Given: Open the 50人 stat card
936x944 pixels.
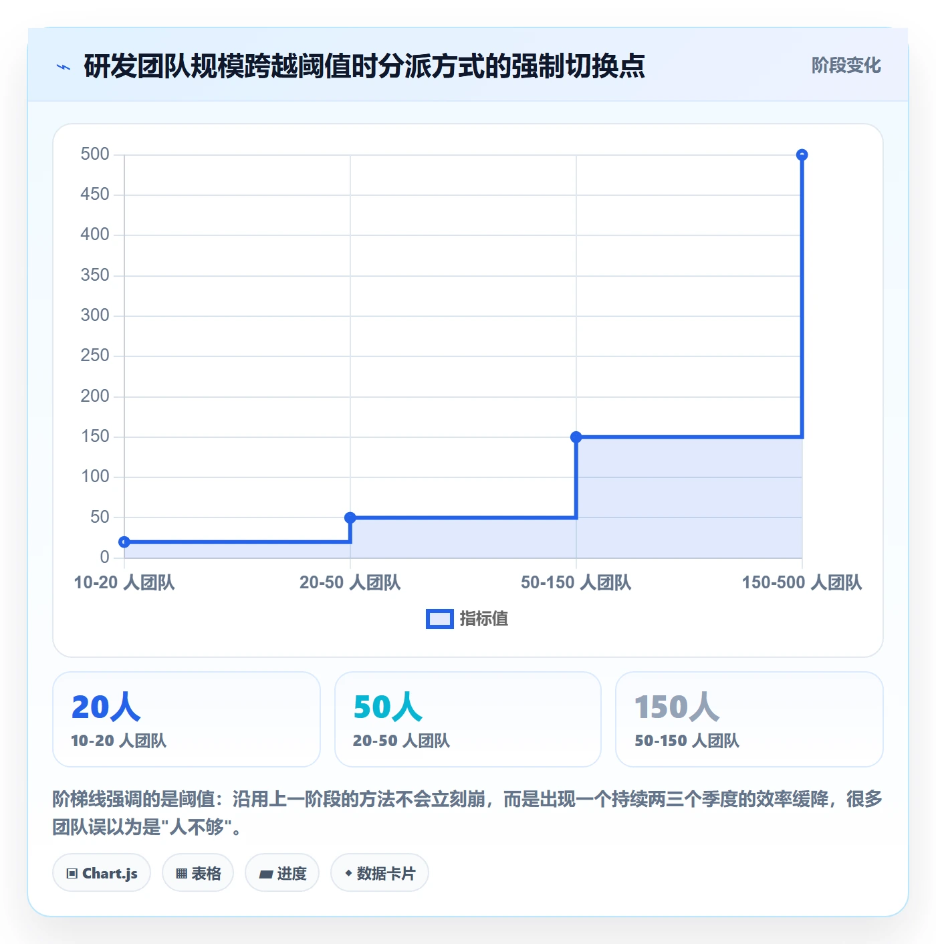Looking at the screenshot, I should 468,719.
